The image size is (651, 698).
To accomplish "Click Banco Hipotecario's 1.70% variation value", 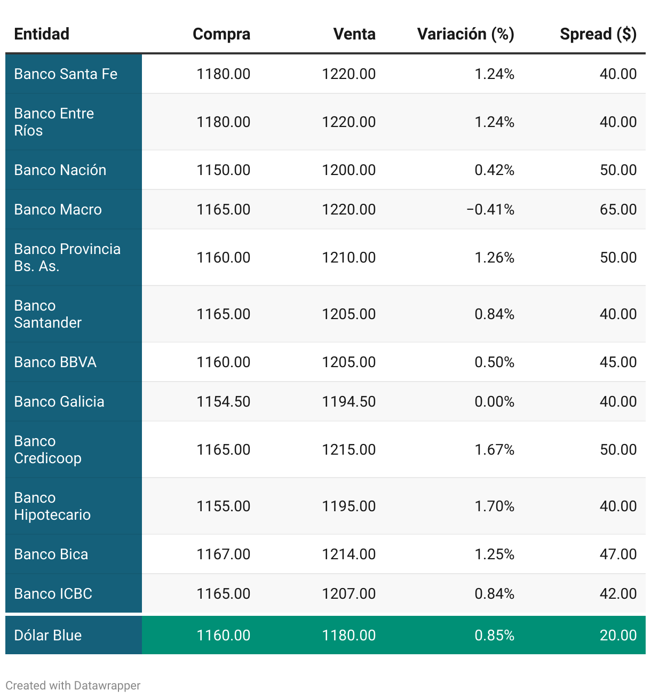I will coord(494,506).
